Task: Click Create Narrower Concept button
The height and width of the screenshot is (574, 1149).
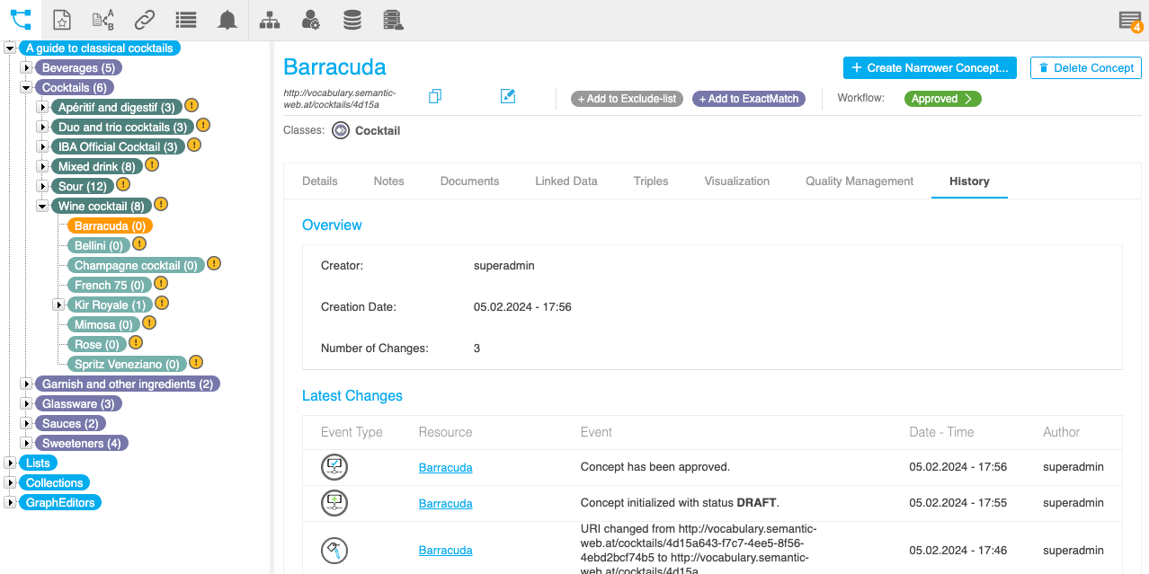Action: pyautogui.click(x=930, y=67)
